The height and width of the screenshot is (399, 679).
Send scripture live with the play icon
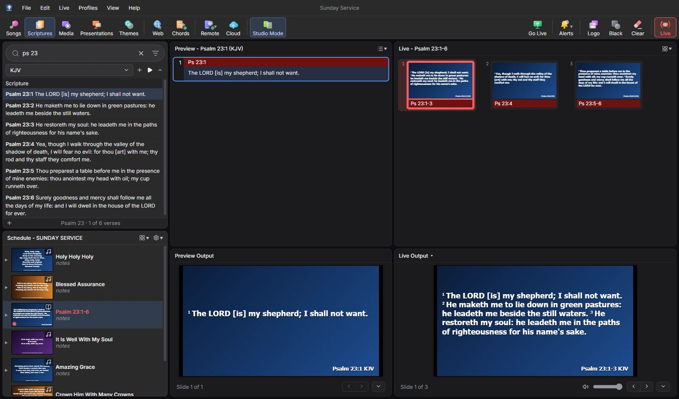150,70
